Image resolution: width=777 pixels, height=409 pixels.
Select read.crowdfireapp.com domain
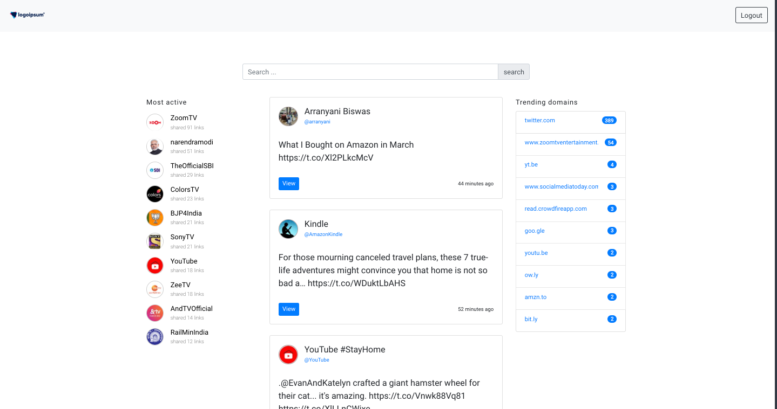pyautogui.click(x=556, y=209)
